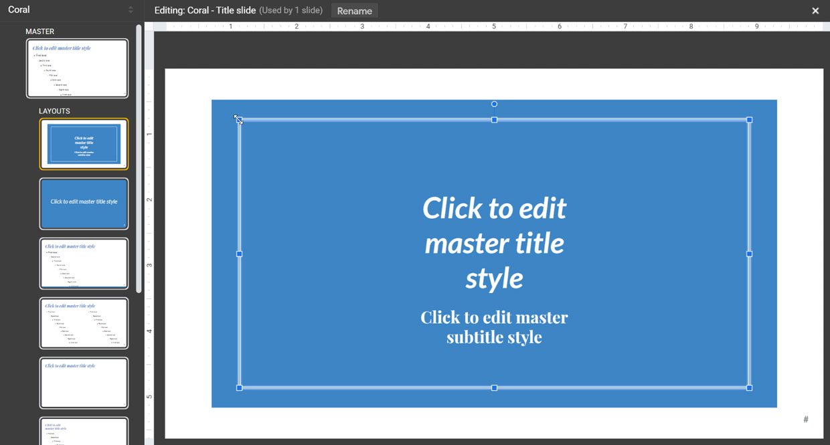
Task: Click the master subtitle style placeholder text
Action: (494, 327)
